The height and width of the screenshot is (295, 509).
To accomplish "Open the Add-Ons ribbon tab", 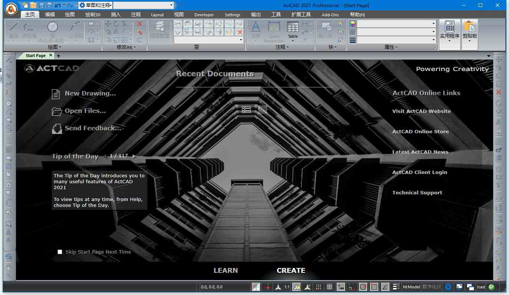I will pos(330,14).
